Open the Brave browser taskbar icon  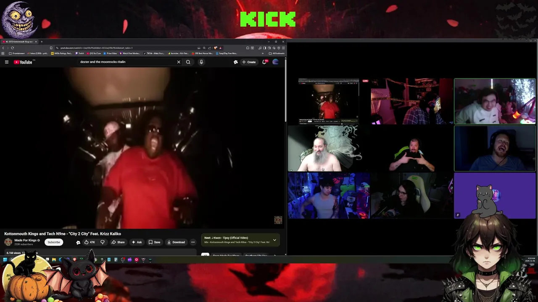tap(74, 260)
